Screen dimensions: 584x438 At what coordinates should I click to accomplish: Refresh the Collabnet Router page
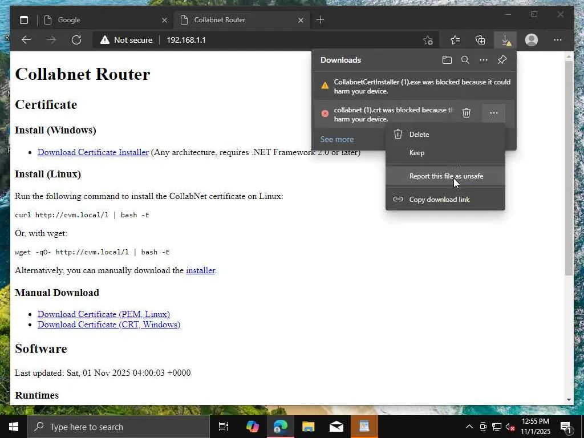[x=76, y=40]
